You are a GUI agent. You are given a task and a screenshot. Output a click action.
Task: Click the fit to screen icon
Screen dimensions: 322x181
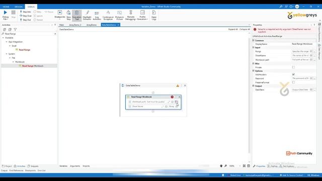(x=244, y=166)
